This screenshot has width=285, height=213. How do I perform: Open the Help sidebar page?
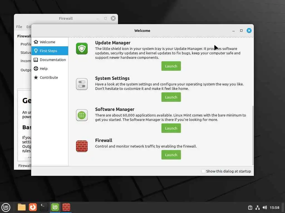(50, 69)
